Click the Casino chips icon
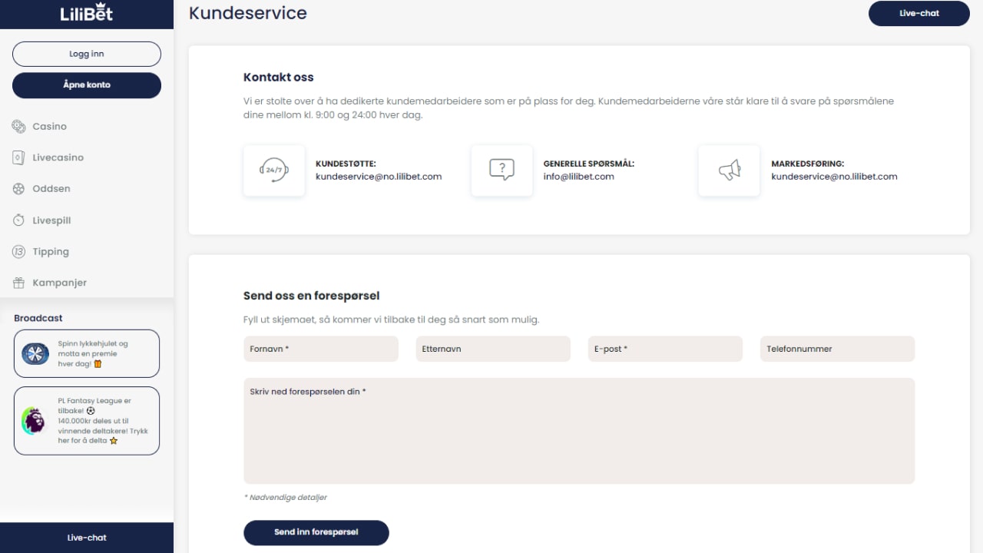The image size is (983, 553). pos(19,126)
